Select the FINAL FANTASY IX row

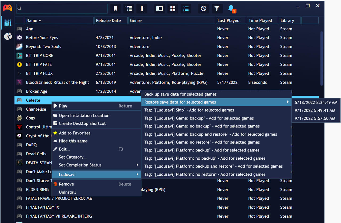click(x=167, y=207)
